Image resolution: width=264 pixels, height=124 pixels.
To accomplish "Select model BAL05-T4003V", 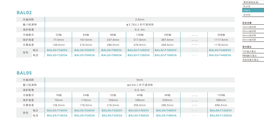I will click(x=139, y=110).
